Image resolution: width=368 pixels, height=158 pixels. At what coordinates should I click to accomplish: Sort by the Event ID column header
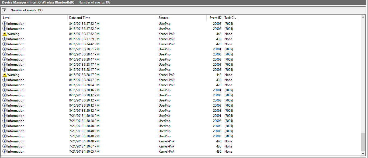coord(215,18)
